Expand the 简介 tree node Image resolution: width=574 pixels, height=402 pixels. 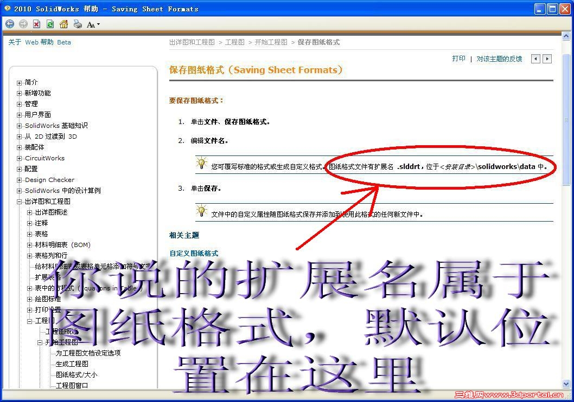pos(20,83)
